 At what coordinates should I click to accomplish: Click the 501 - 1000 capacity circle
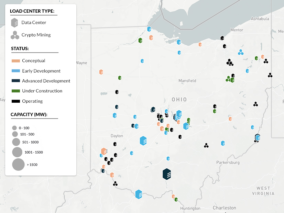[16, 142]
